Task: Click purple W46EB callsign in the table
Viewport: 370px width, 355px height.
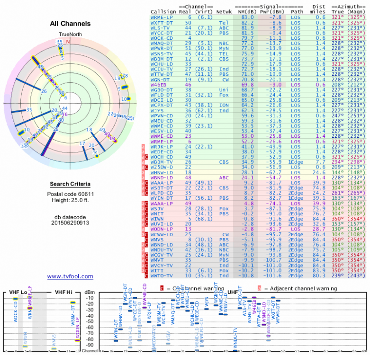Action: click(x=158, y=85)
